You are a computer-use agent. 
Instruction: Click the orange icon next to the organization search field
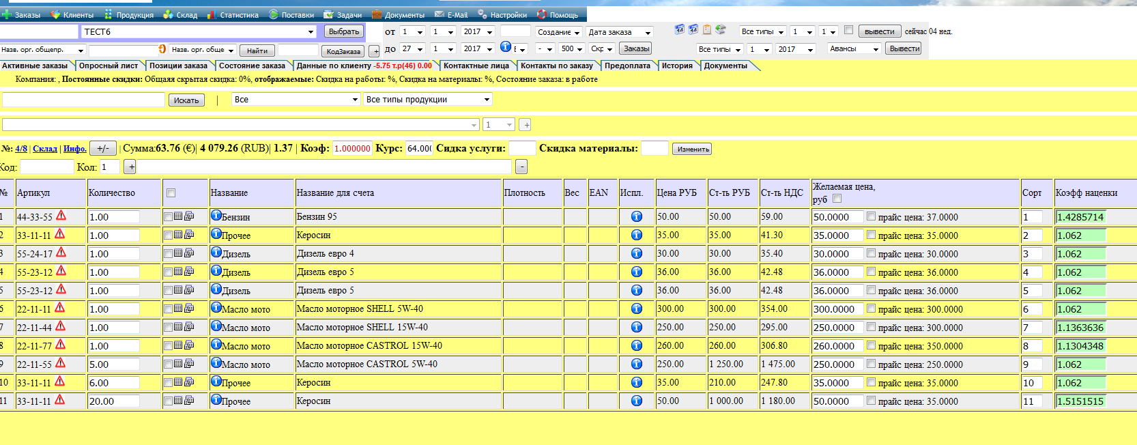162,49
